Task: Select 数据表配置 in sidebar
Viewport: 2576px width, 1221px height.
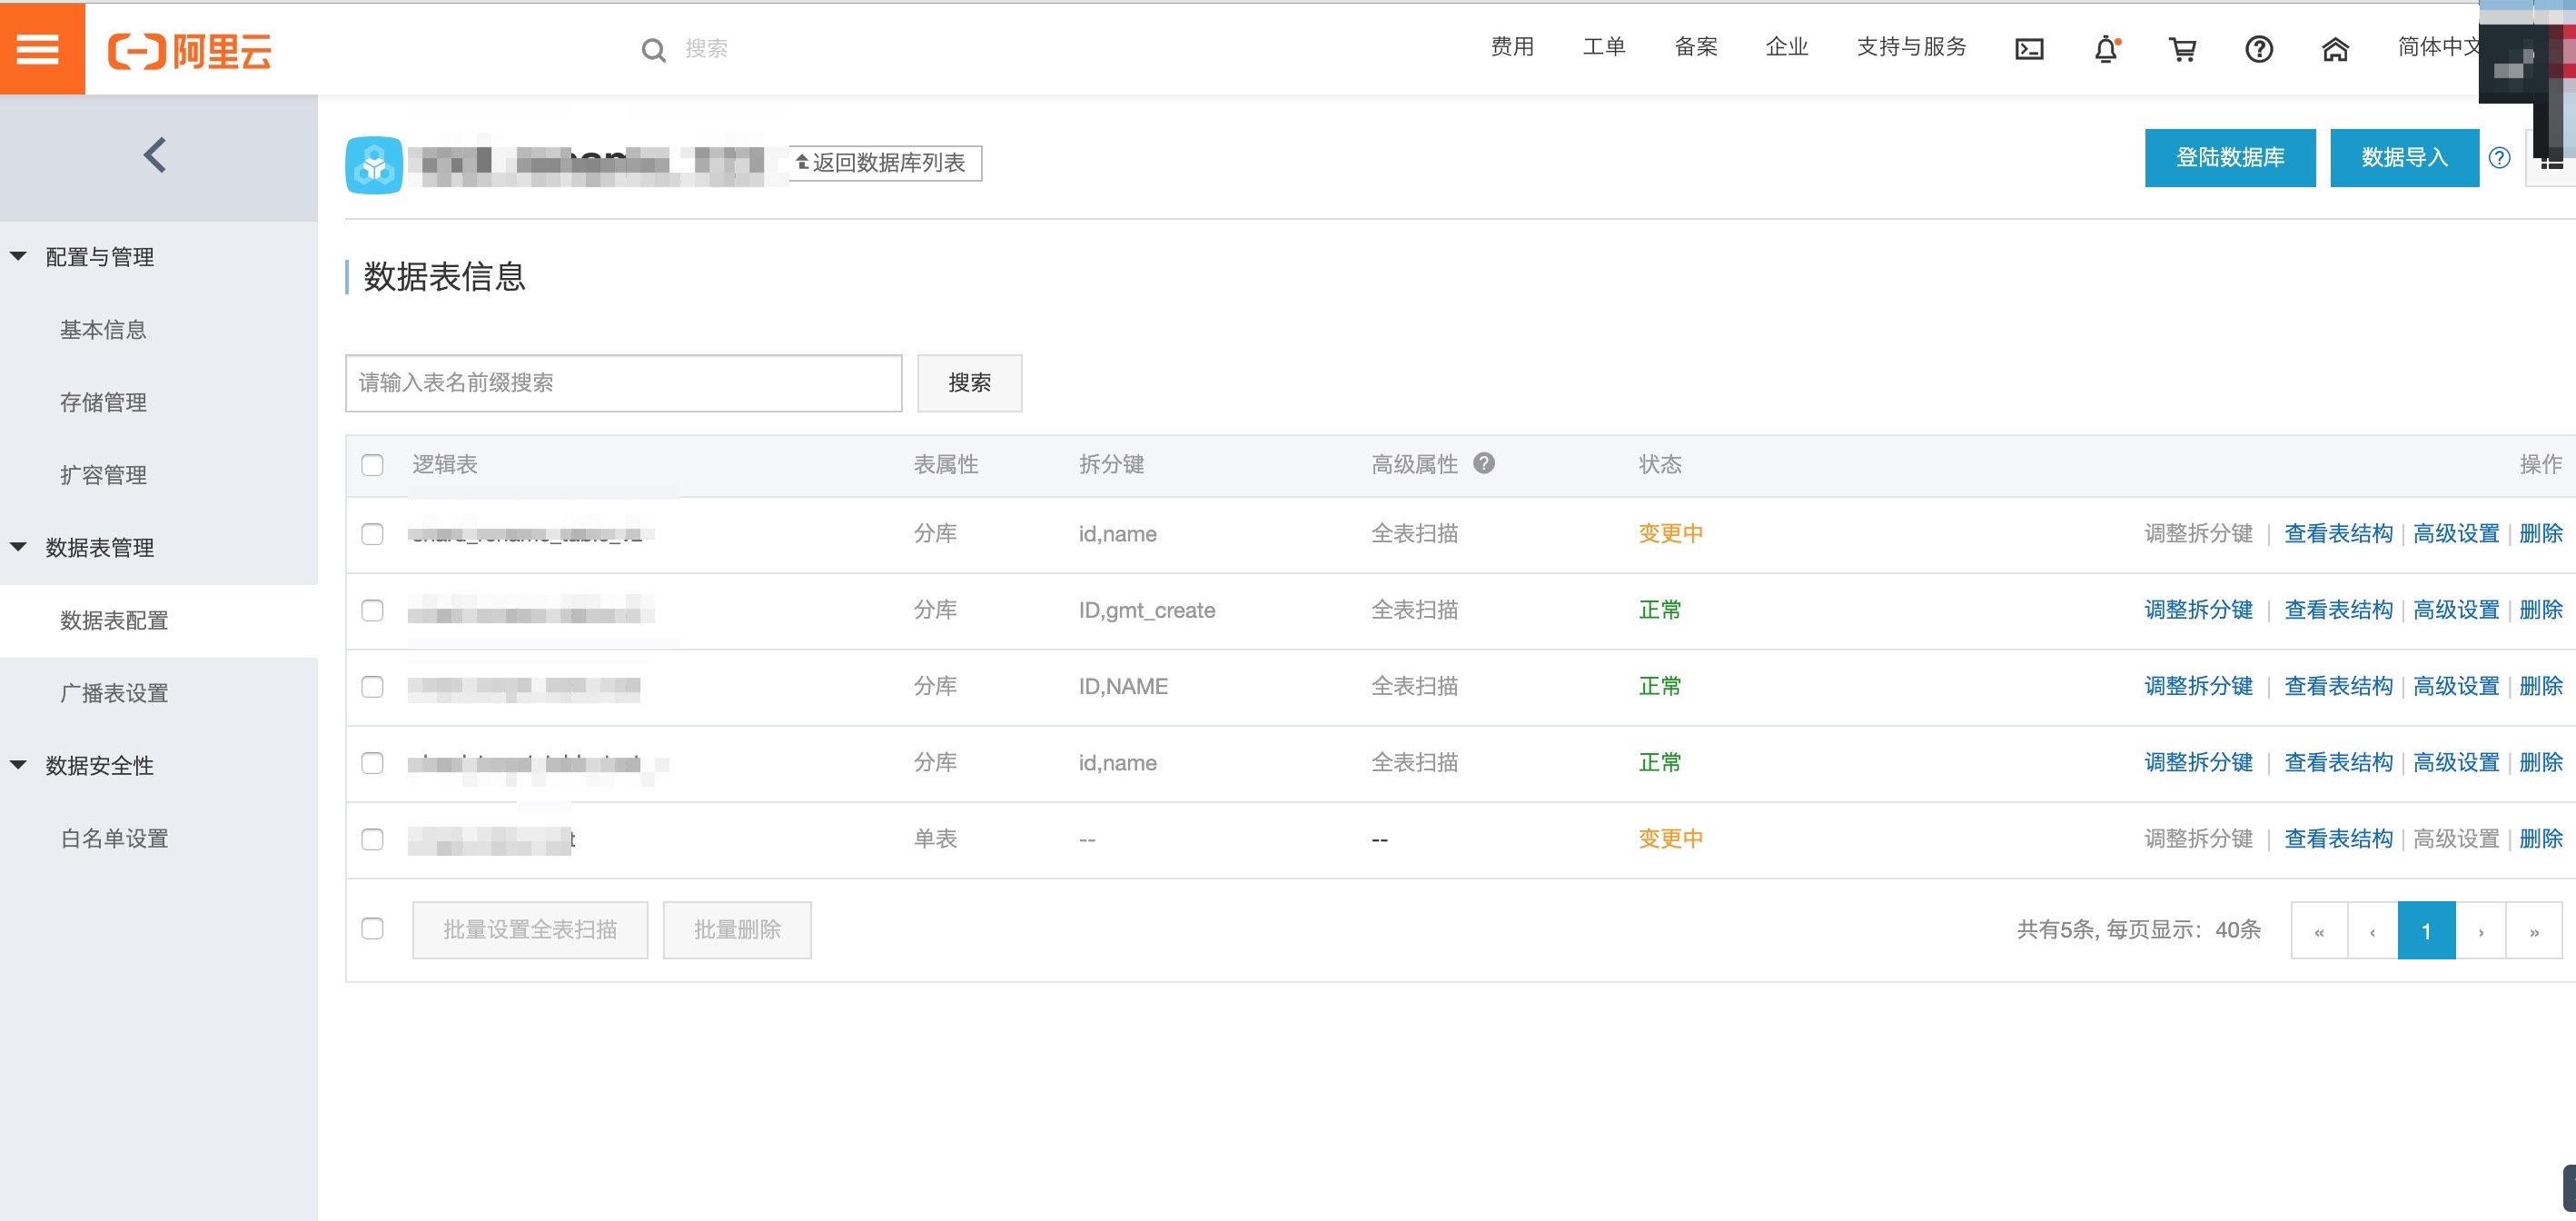Action: 114,620
